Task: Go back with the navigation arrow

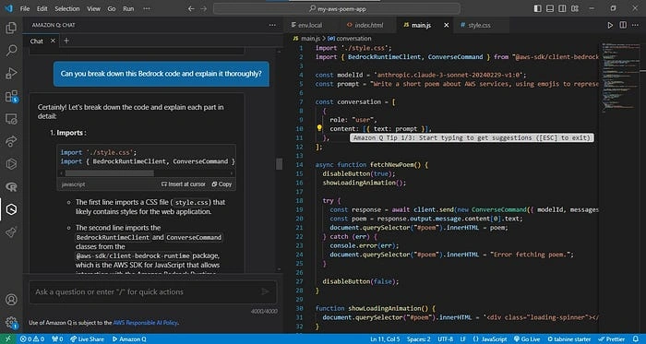Action: tap(191, 8)
